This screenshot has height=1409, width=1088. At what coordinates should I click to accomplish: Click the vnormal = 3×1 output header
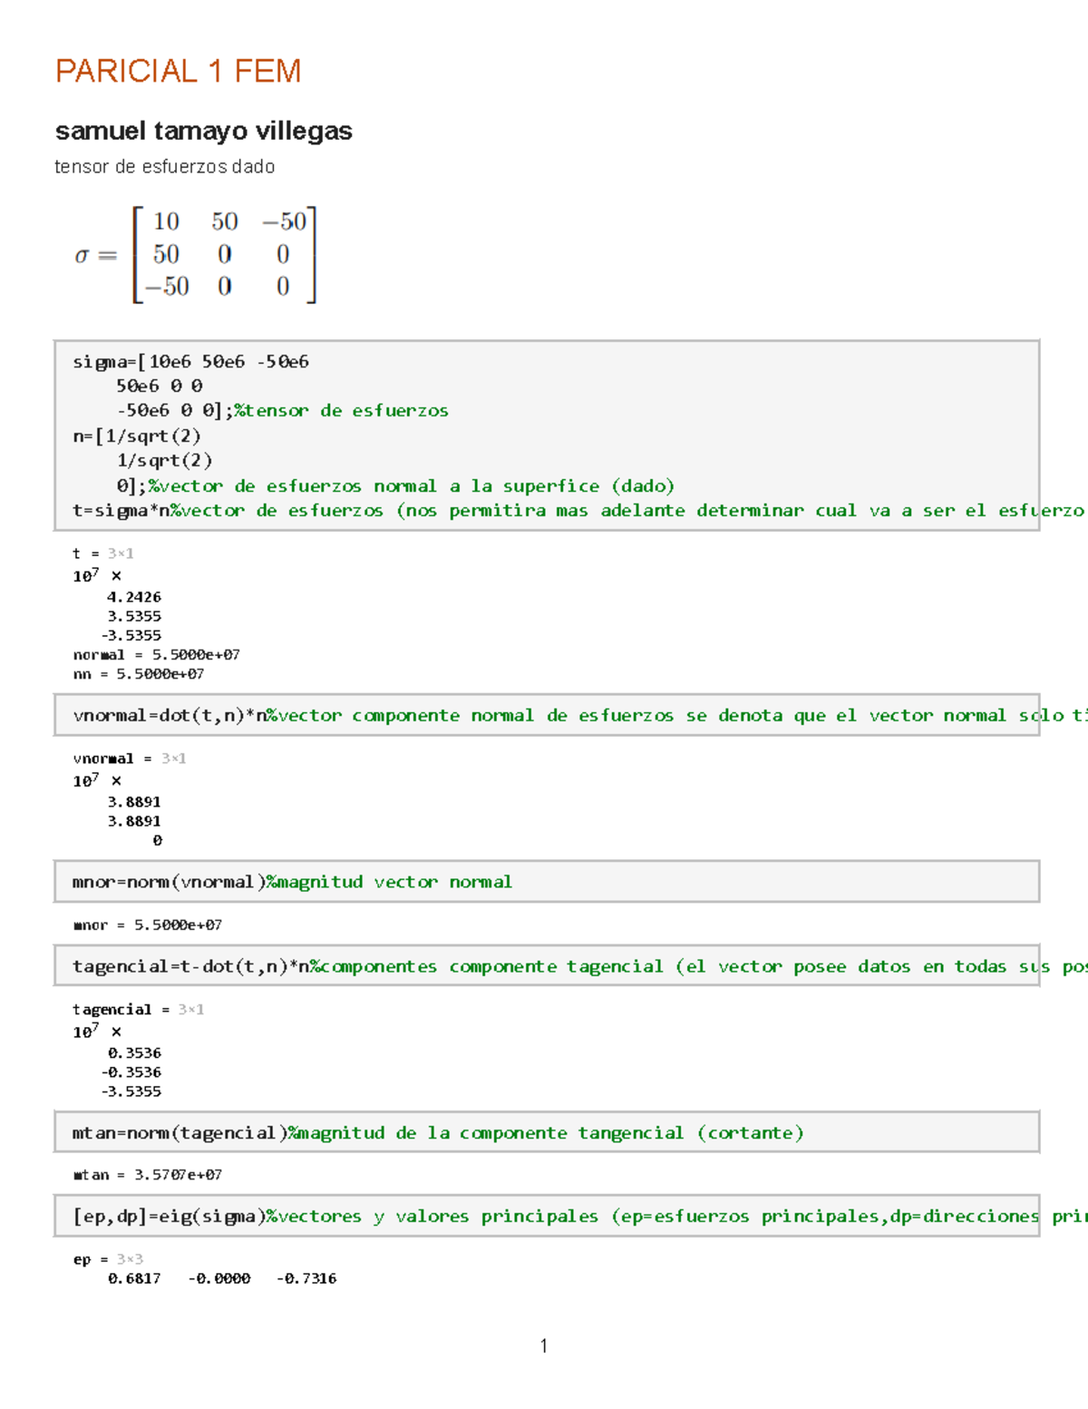click(x=129, y=758)
